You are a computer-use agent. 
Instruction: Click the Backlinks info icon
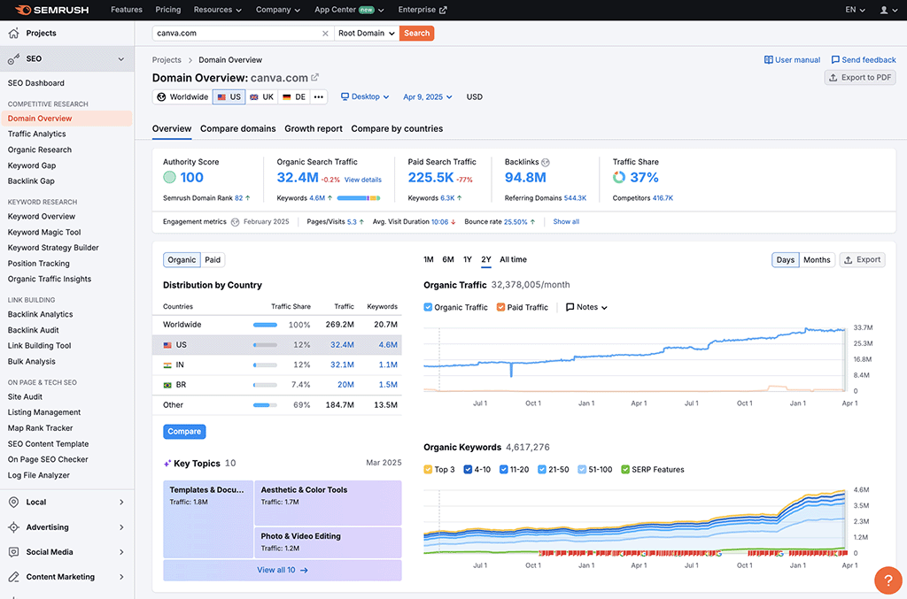click(x=546, y=162)
